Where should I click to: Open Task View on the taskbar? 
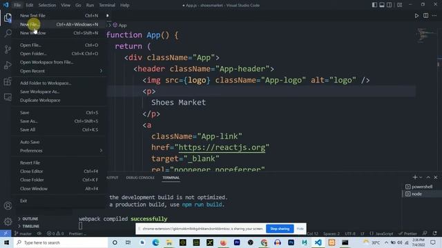[128, 242]
